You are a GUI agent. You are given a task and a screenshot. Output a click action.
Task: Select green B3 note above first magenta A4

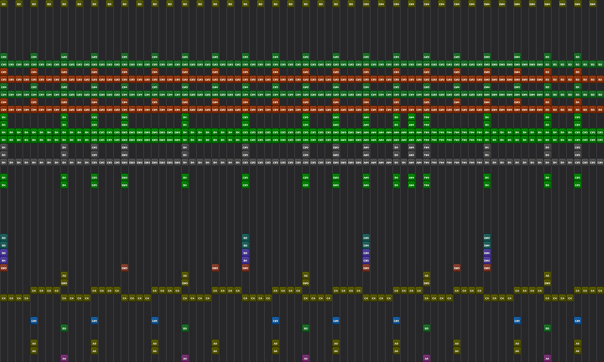[64, 328]
